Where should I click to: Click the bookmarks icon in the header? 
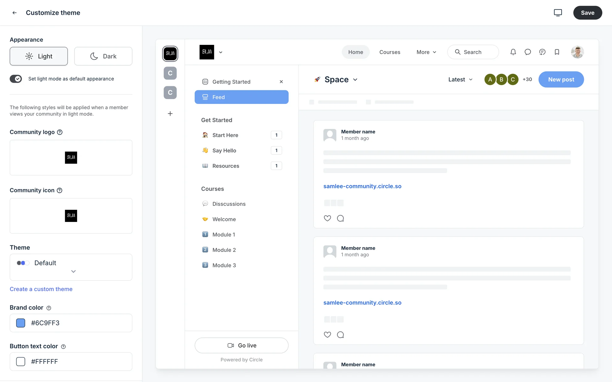557,52
